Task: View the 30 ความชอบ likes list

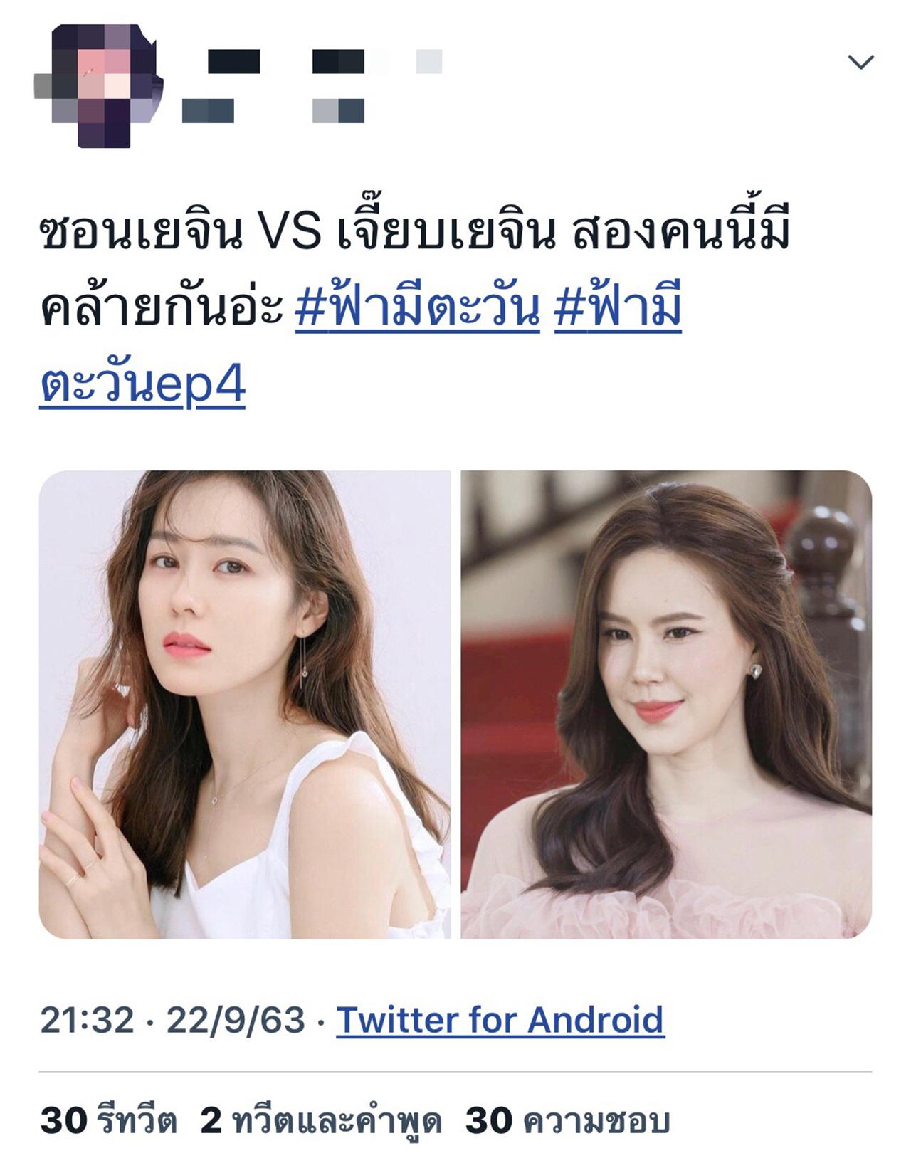Action: (567, 1121)
